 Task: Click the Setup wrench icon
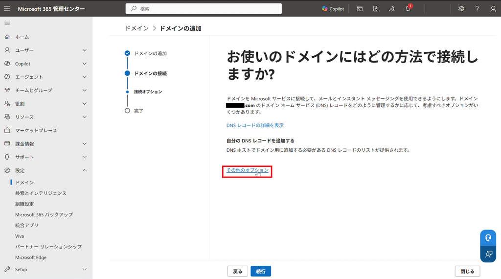coord(7,269)
